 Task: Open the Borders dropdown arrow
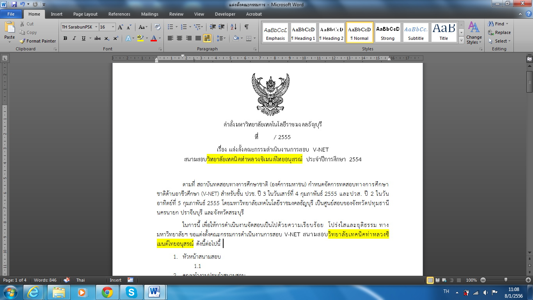point(254,38)
